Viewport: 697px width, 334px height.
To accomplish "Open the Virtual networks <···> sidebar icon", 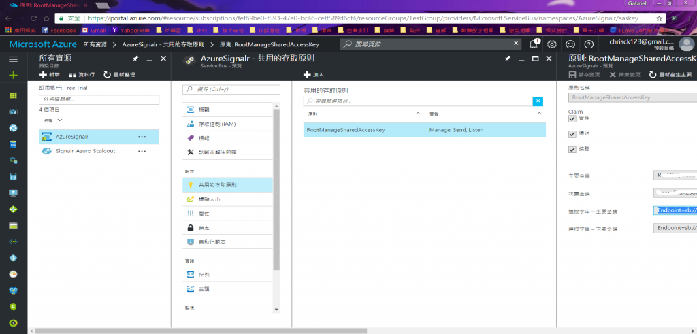I will (x=14, y=241).
